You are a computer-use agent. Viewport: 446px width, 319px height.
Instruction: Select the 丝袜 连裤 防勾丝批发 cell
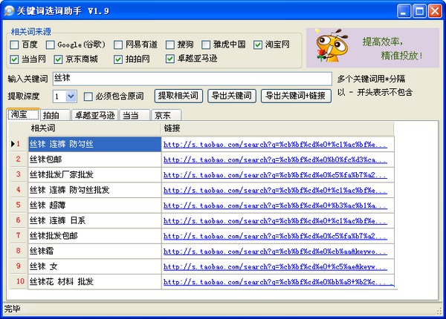click(x=94, y=190)
